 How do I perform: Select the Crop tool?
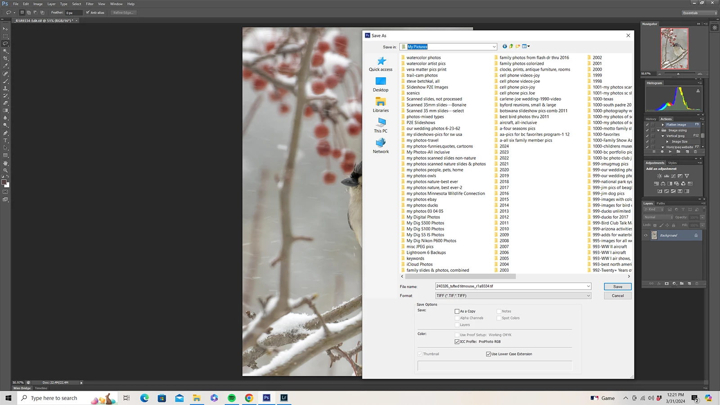pyautogui.click(x=5, y=58)
